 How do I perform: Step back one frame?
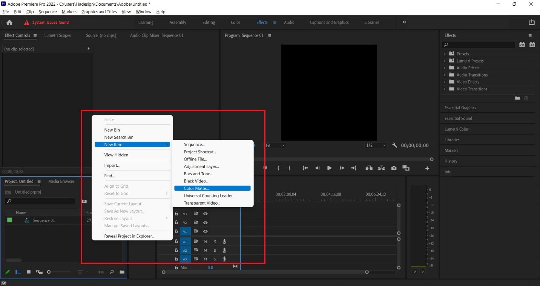coord(317,168)
